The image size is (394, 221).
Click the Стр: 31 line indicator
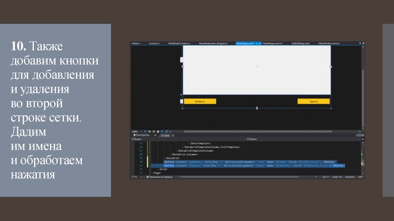tap(326, 177)
